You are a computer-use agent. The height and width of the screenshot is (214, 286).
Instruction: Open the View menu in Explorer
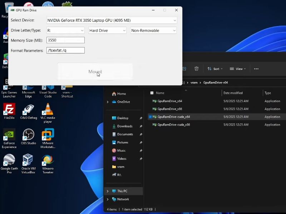[x=238, y=69]
